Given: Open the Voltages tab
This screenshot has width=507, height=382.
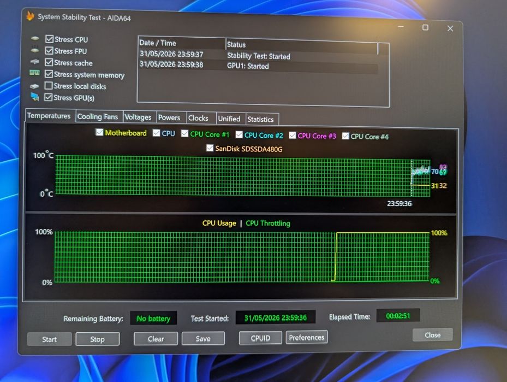Looking at the screenshot, I should coord(138,117).
